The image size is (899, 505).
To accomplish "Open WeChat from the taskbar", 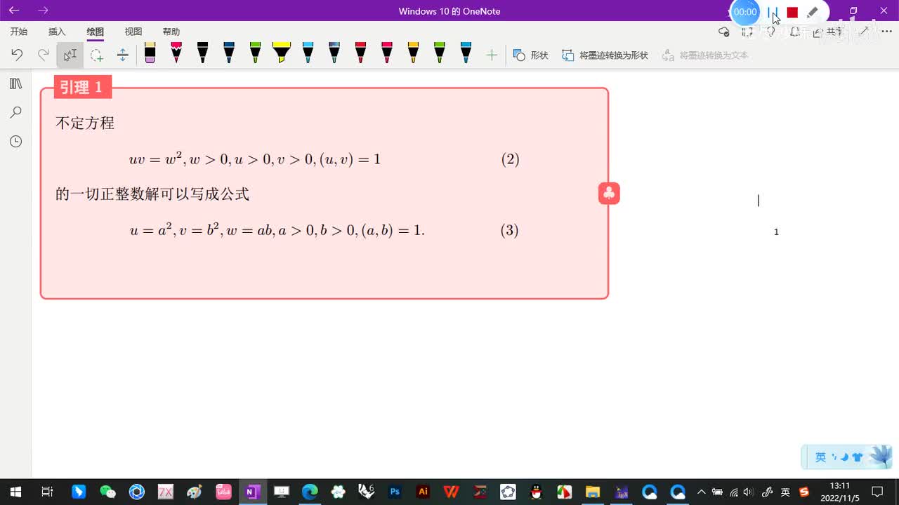I will 107,492.
